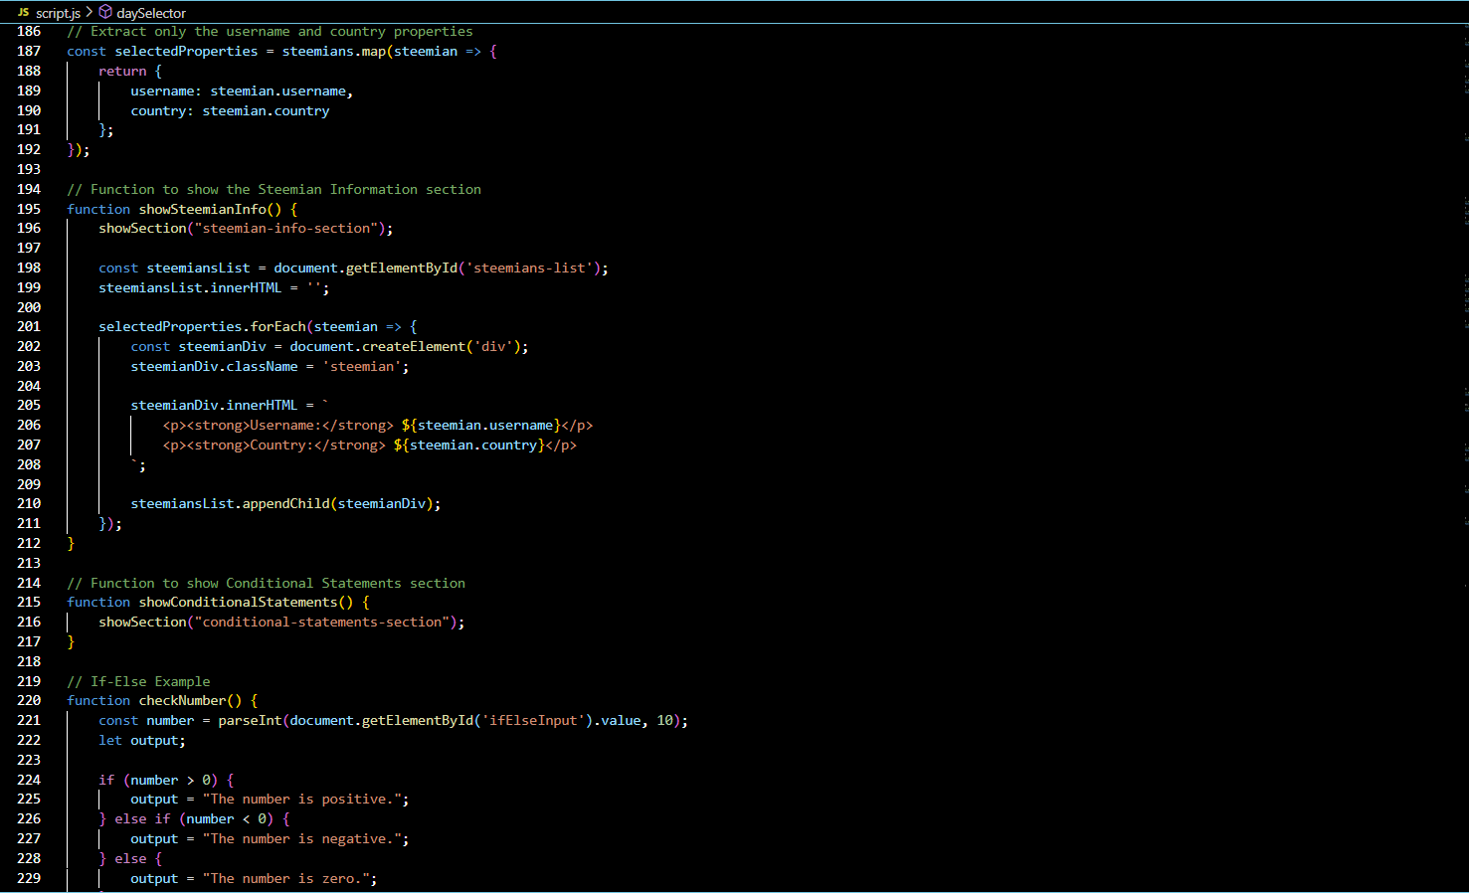Click the comment about Conditional Statements section

(x=266, y=583)
